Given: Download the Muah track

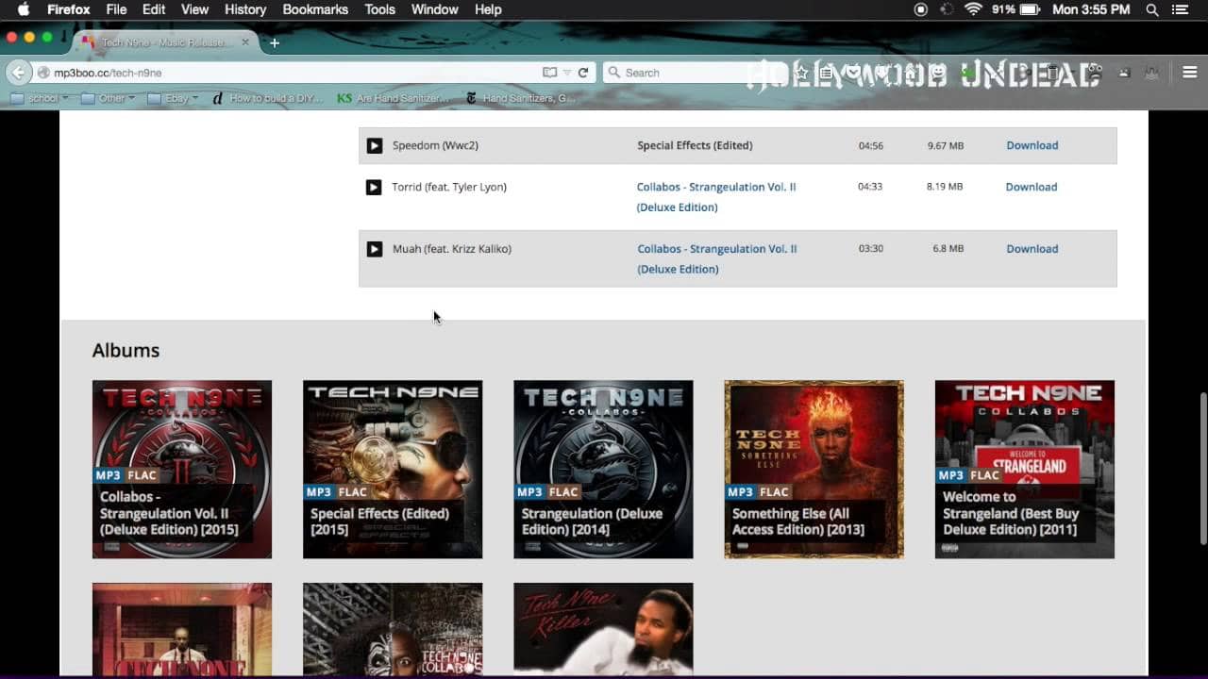Looking at the screenshot, I should pos(1032,249).
